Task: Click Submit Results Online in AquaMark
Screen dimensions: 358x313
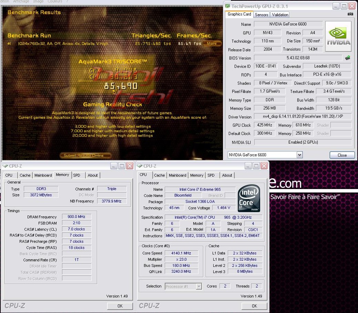Action: [85, 155]
